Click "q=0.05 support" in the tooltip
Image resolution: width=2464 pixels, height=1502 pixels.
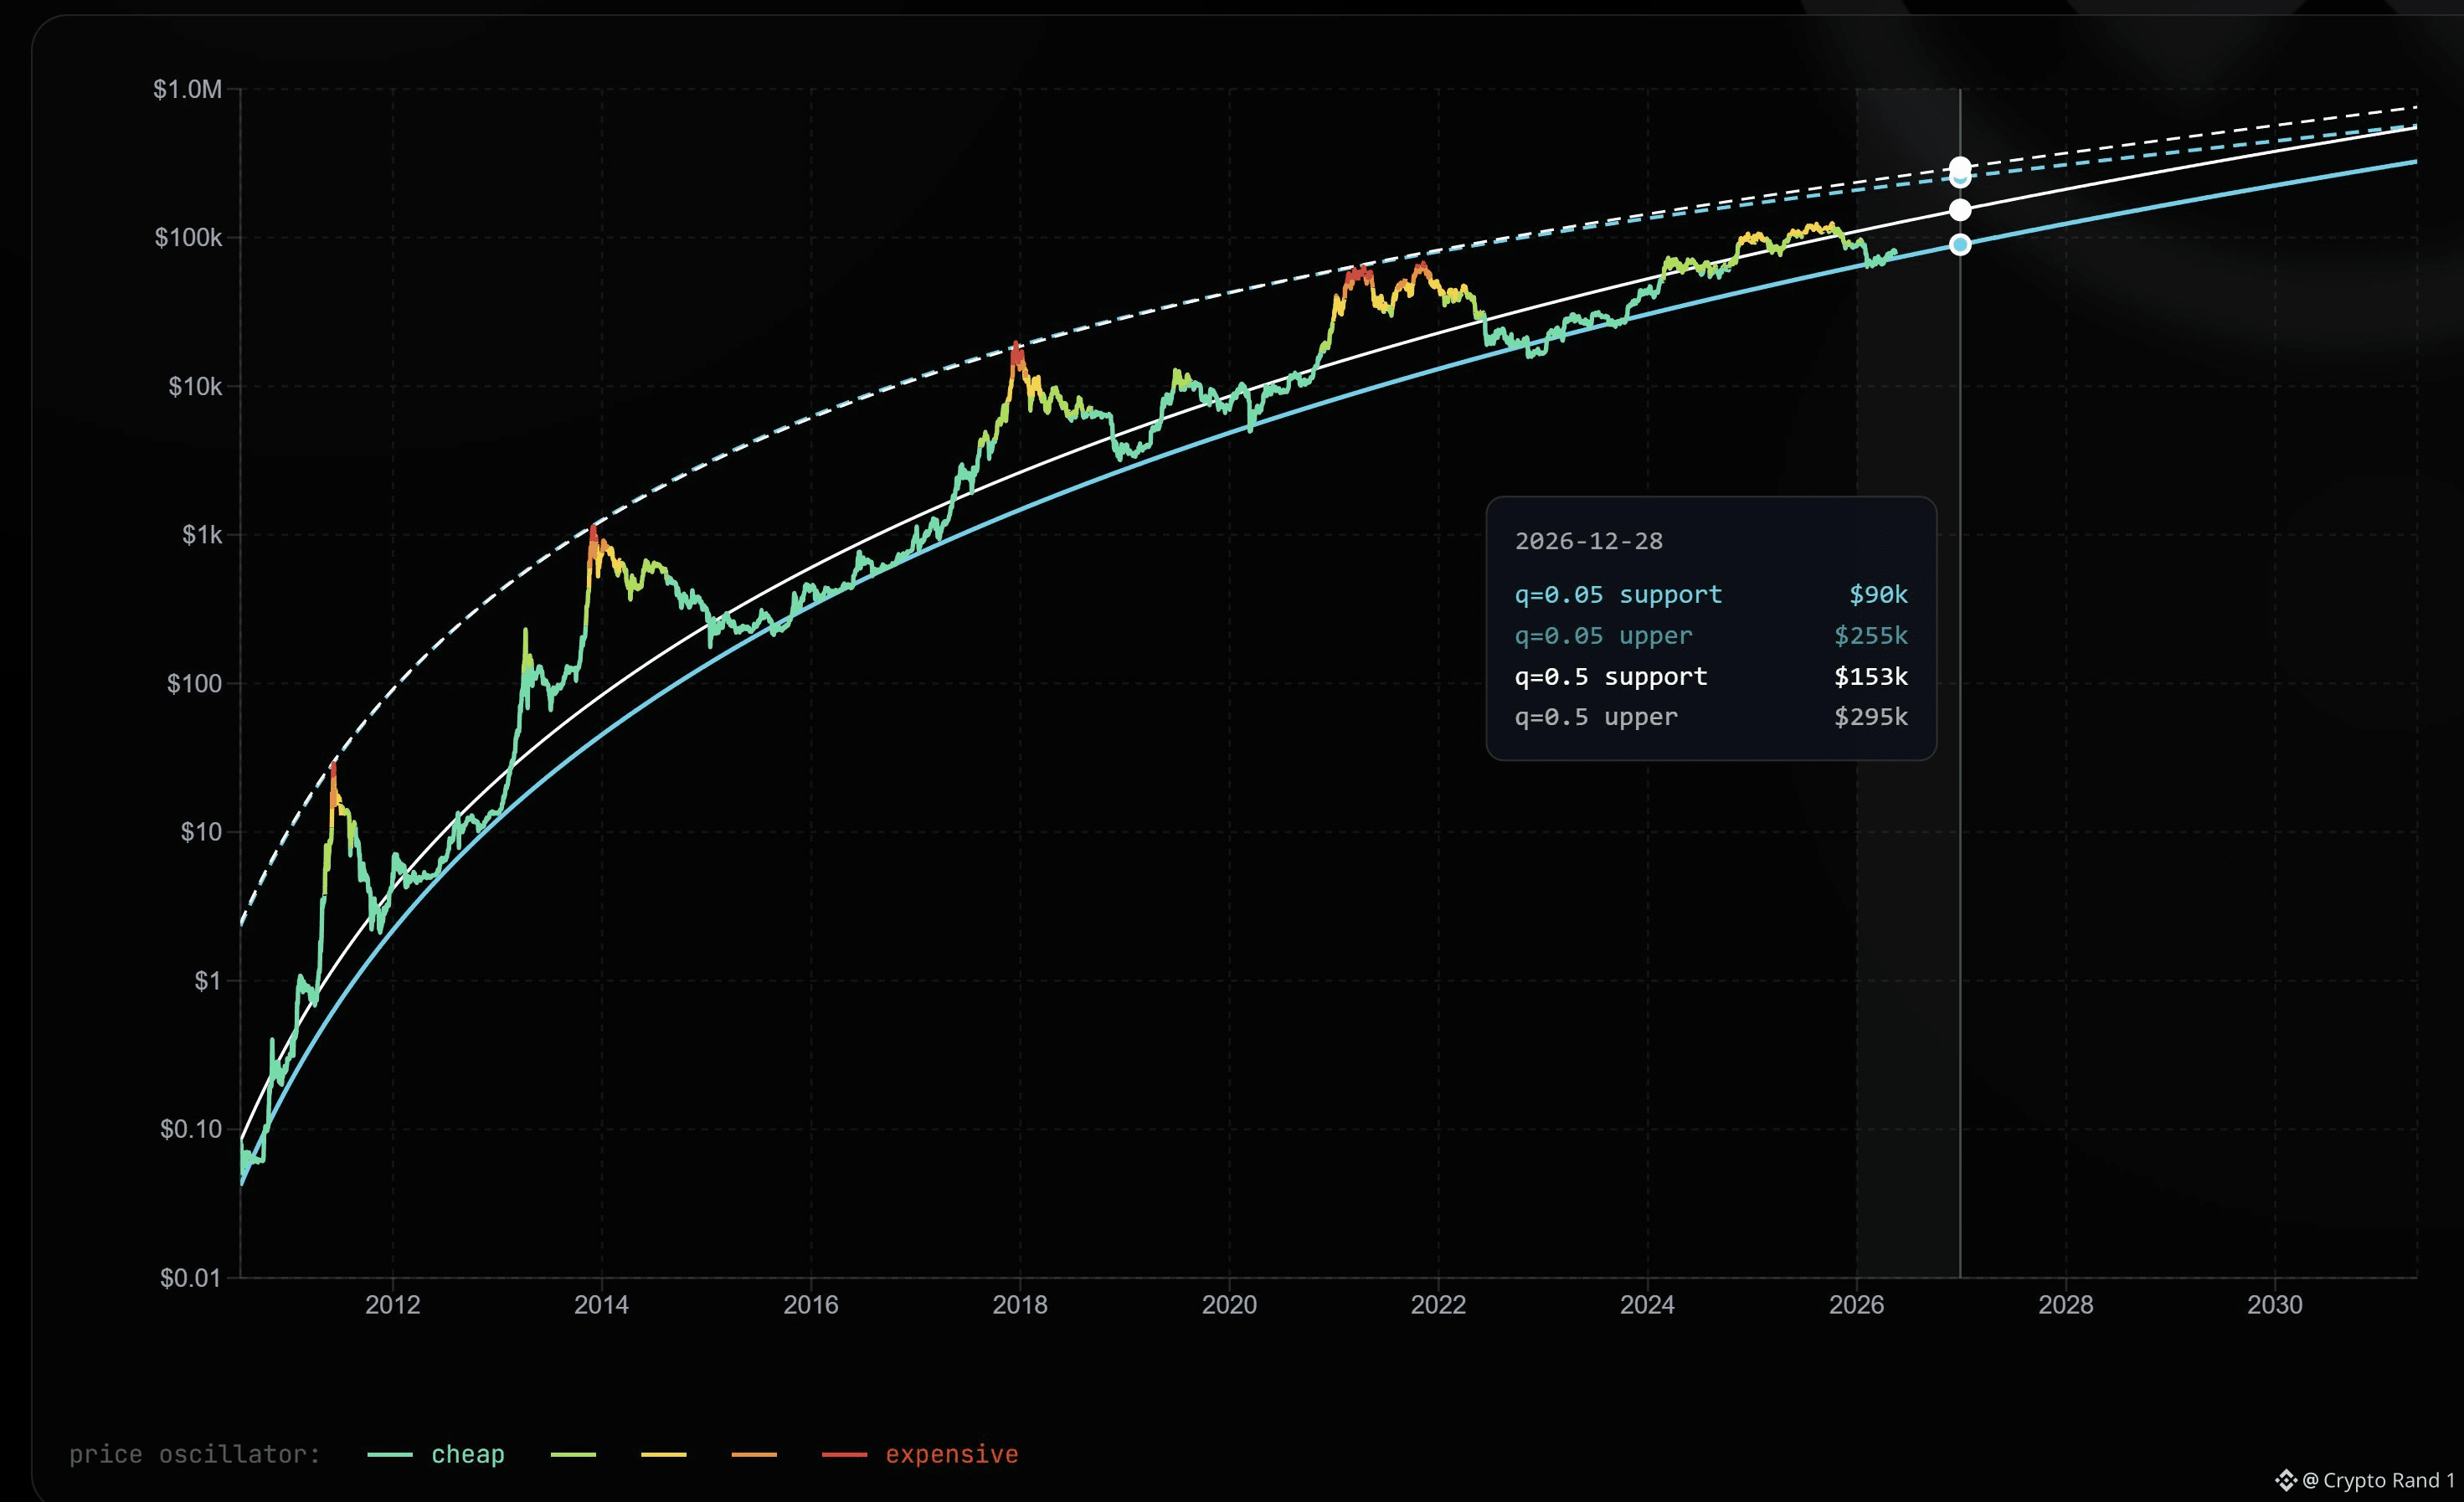[x=1619, y=595]
